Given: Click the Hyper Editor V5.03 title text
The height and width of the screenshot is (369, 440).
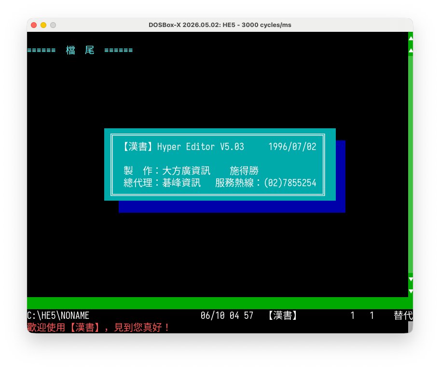Looking at the screenshot, I should coord(200,147).
